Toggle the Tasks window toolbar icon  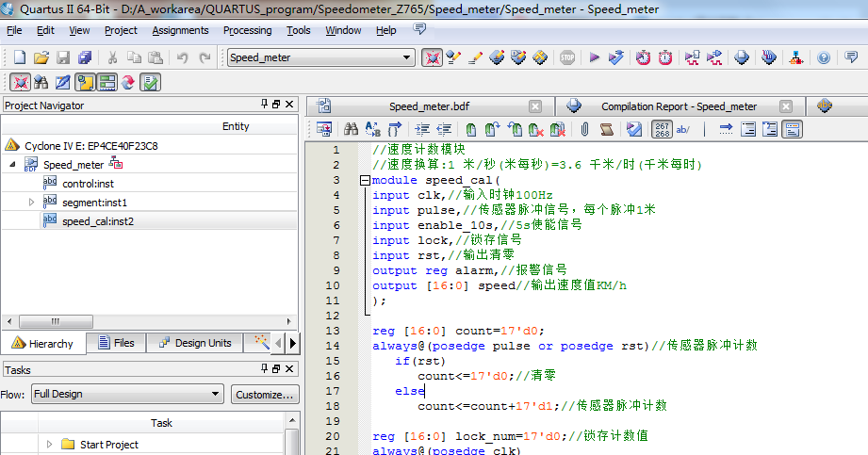[106, 83]
